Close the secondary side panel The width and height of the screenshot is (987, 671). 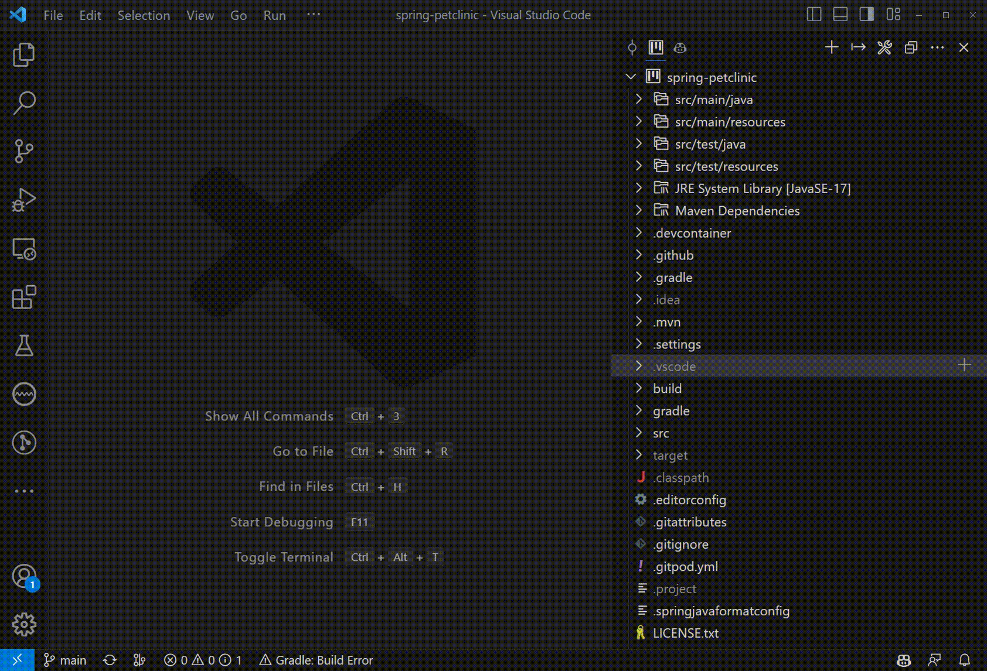(x=964, y=47)
